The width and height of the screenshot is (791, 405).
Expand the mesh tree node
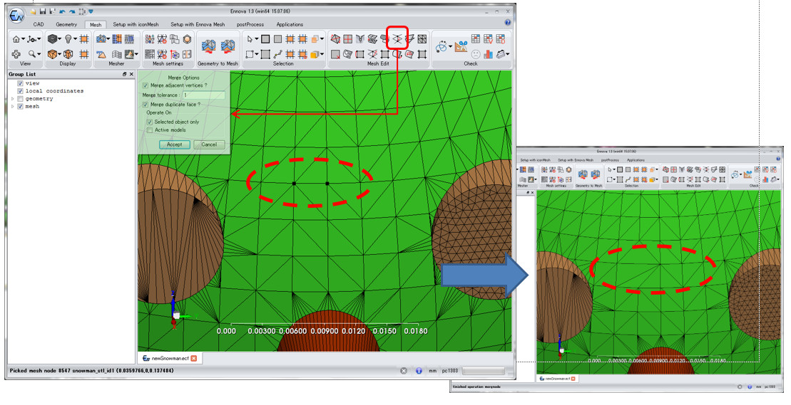click(x=12, y=107)
